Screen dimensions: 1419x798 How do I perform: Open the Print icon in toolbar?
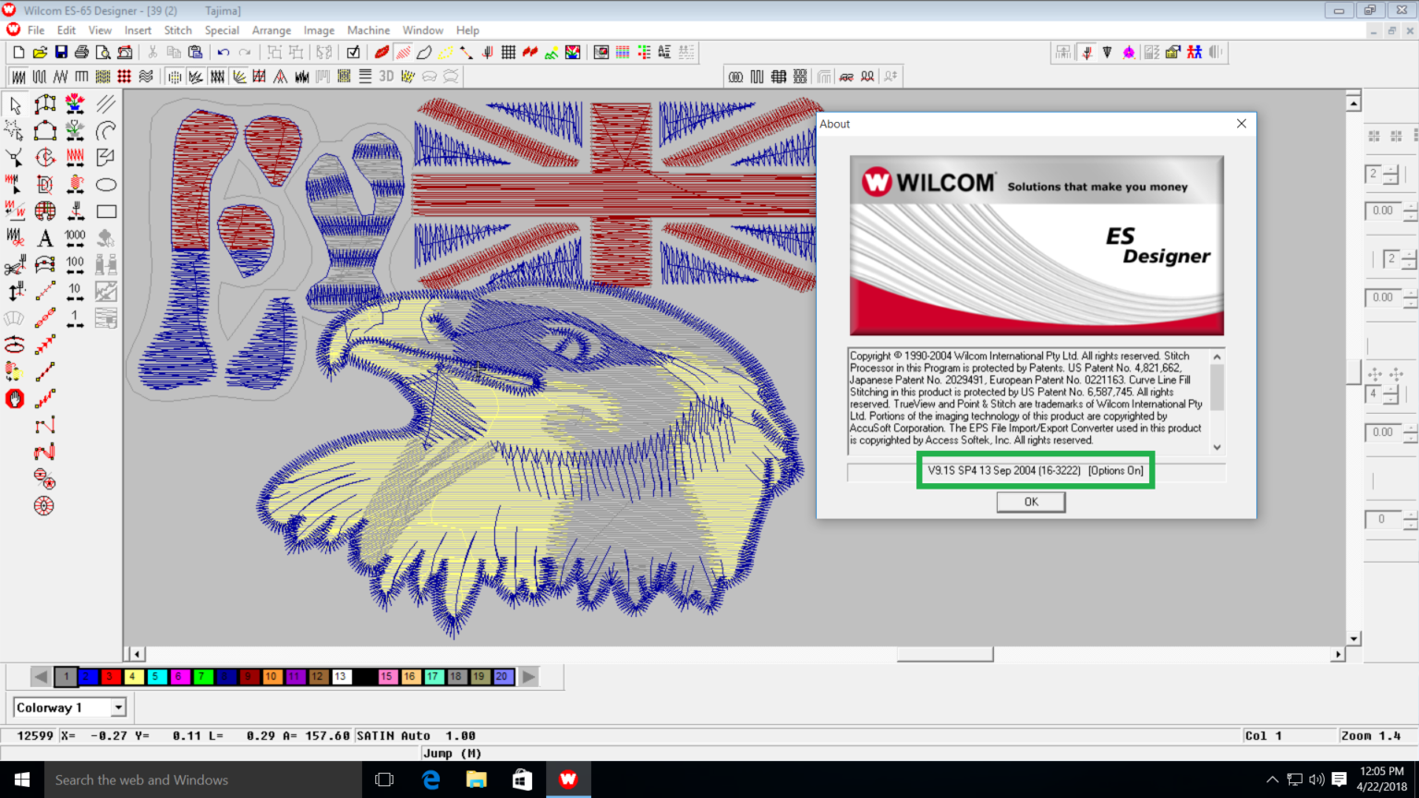tap(81, 53)
